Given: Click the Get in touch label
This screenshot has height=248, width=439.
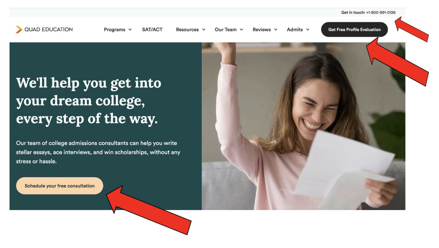Looking at the screenshot, I should tap(353, 13).
